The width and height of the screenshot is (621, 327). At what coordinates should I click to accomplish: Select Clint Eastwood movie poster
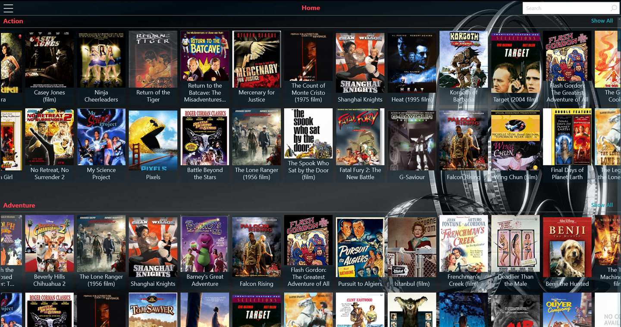[360, 310]
